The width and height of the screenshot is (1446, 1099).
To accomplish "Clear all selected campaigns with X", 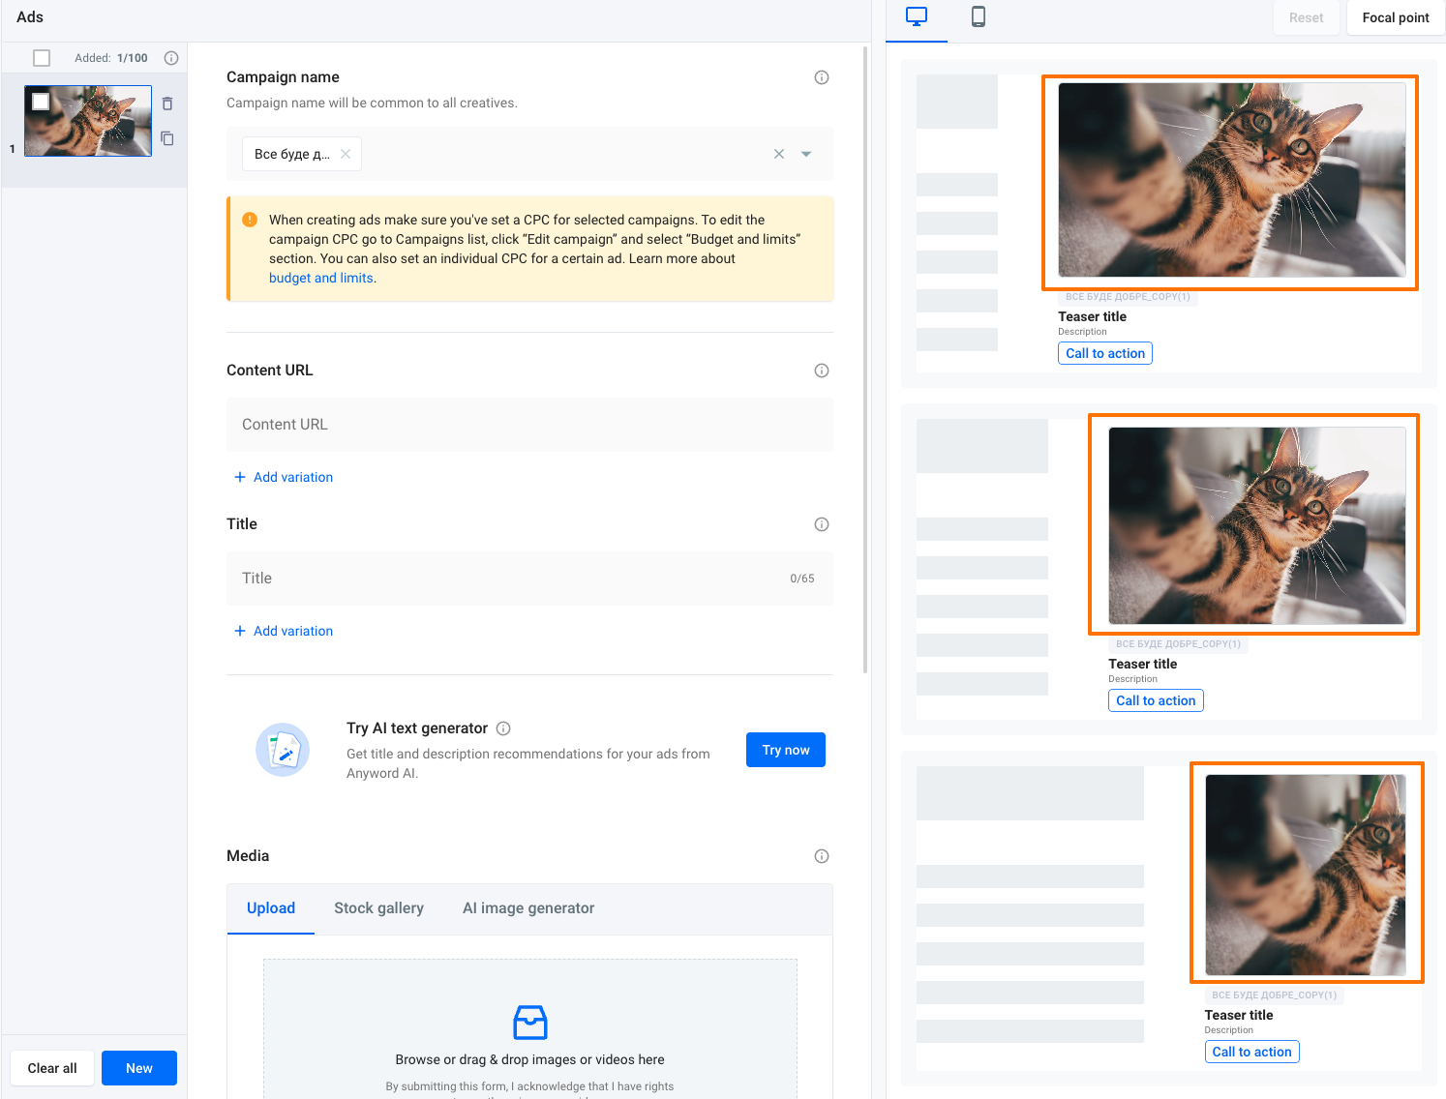I will click(x=779, y=154).
